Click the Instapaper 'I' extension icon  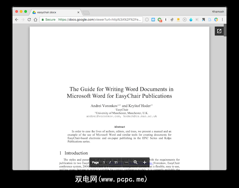click(166, 20)
